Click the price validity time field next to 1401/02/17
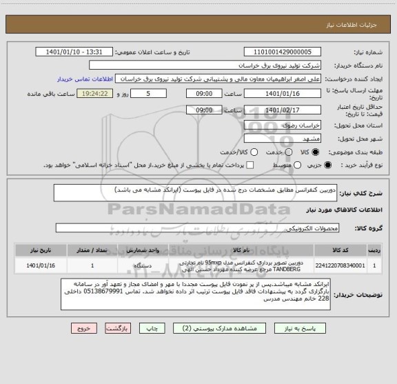Screen dimensions: 397x384 click(204, 110)
